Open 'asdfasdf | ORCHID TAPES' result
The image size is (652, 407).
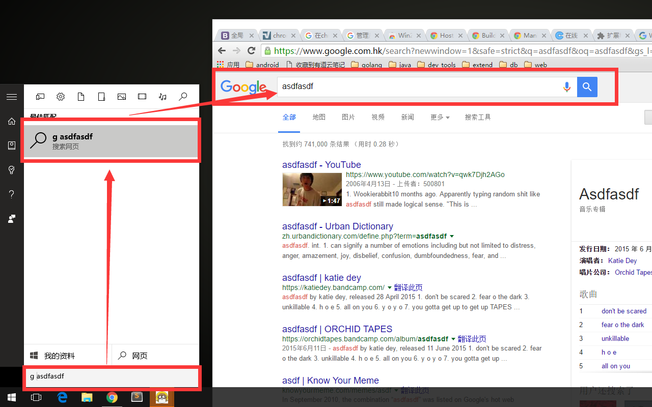(x=337, y=329)
